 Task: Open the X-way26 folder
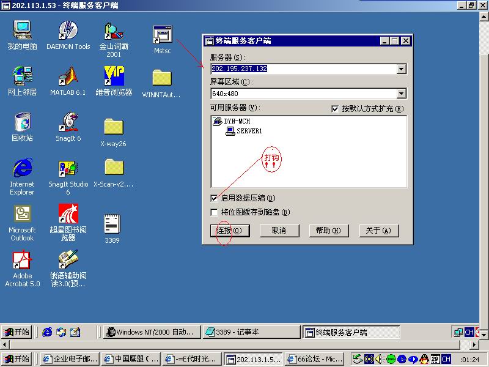[x=113, y=127]
